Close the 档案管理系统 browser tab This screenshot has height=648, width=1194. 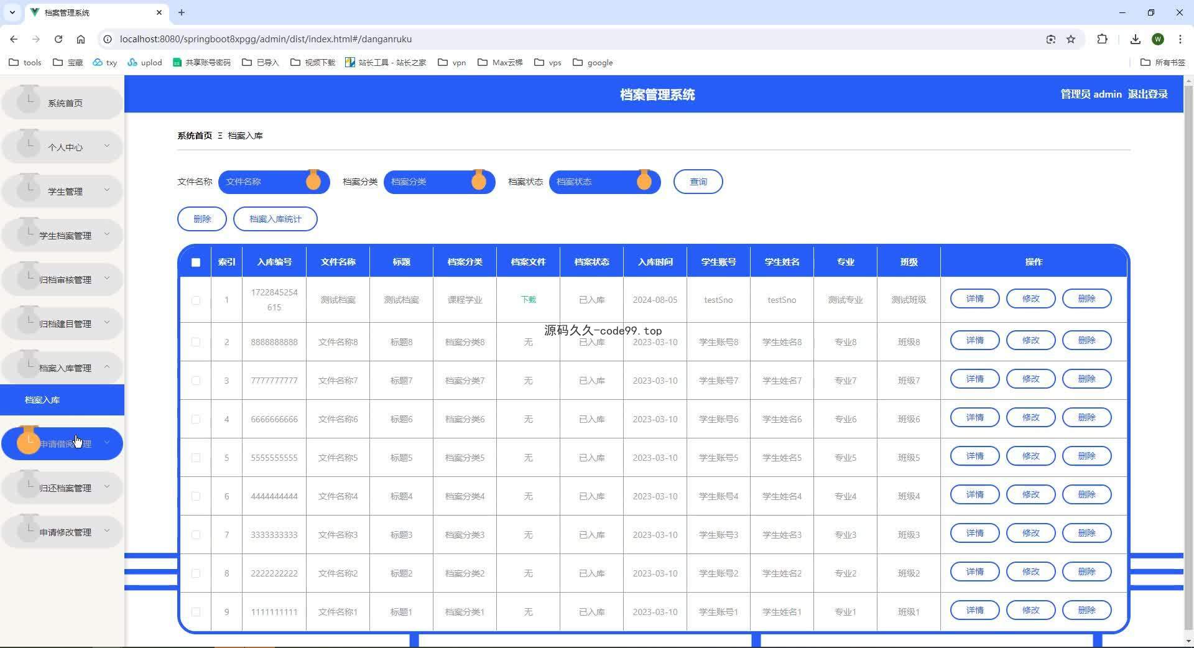click(159, 12)
